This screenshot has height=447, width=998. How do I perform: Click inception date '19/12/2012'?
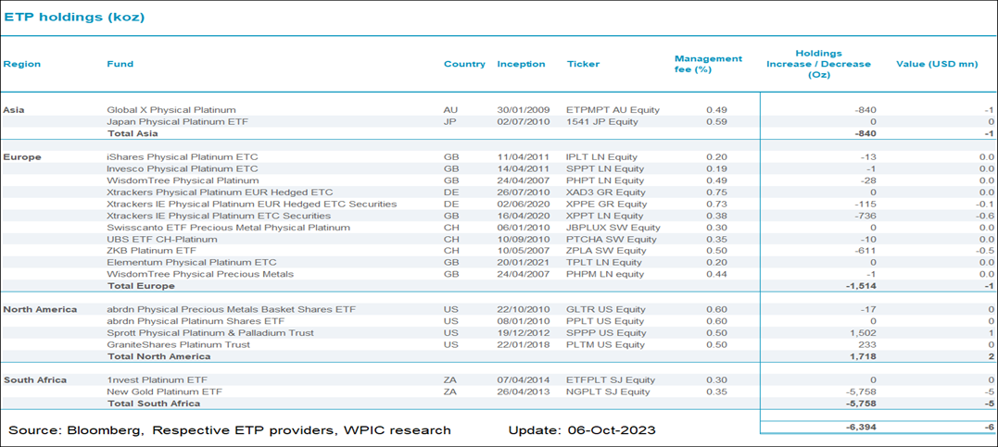523,333
